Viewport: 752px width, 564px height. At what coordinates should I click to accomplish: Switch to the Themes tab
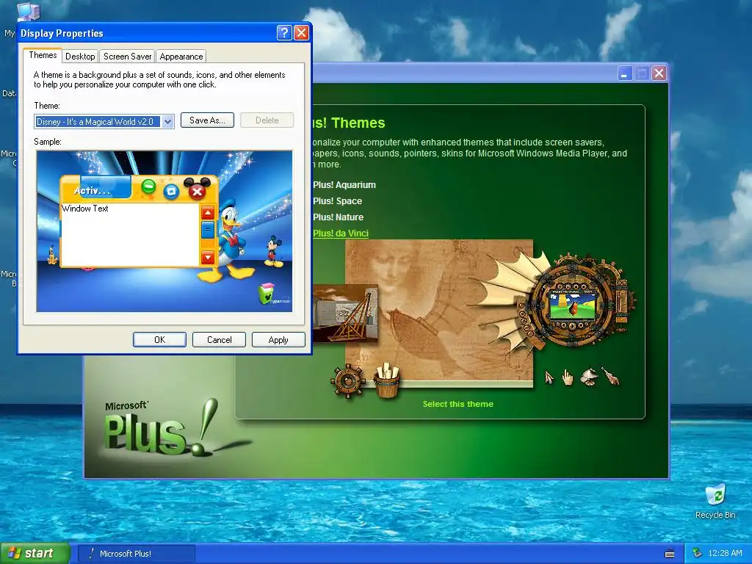click(x=43, y=55)
